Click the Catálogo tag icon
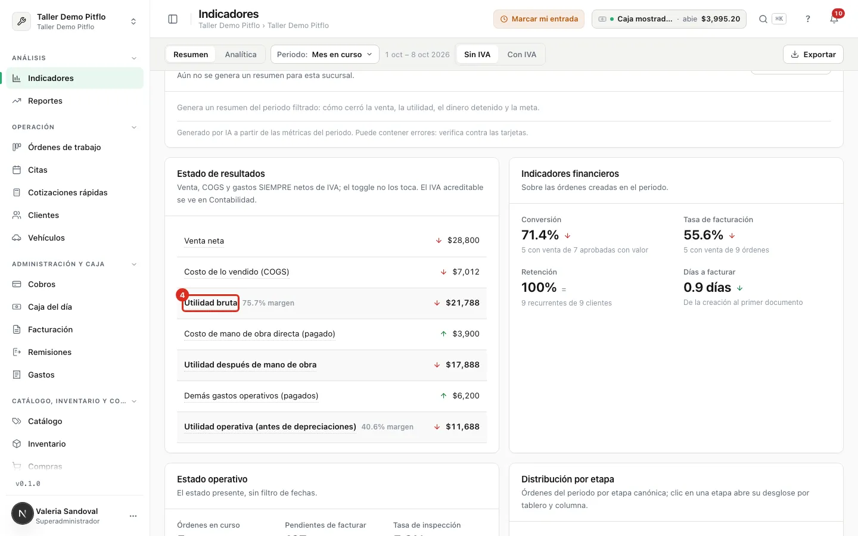The height and width of the screenshot is (536, 858). point(17,421)
